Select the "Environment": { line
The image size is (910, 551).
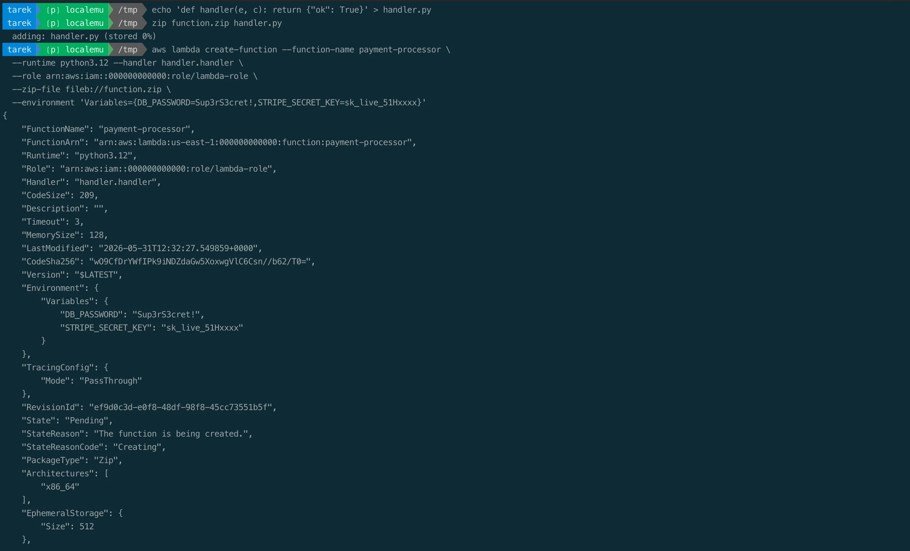coord(60,288)
